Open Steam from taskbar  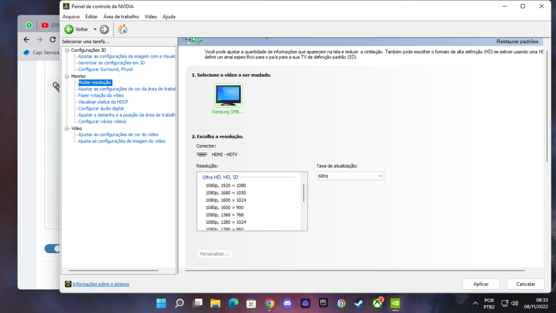coord(359,304)
